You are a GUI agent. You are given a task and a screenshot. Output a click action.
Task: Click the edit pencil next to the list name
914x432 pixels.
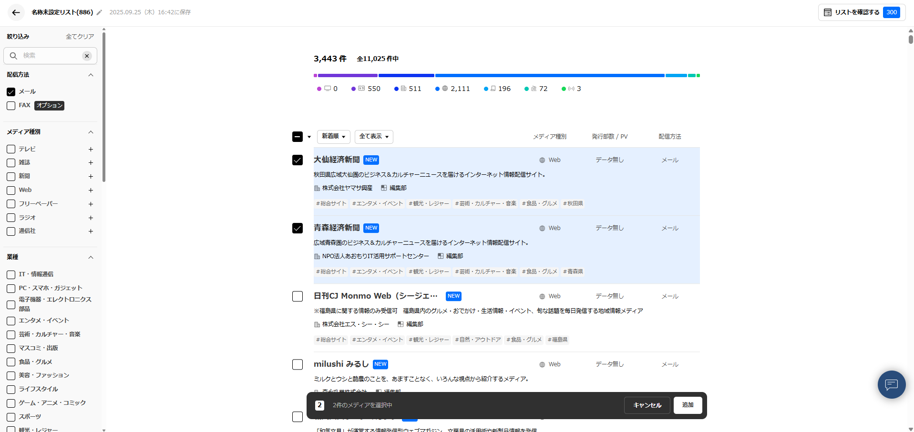[99, 12]
